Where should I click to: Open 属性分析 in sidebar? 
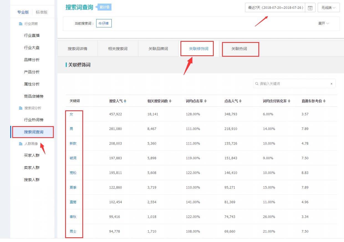point(32,84)
